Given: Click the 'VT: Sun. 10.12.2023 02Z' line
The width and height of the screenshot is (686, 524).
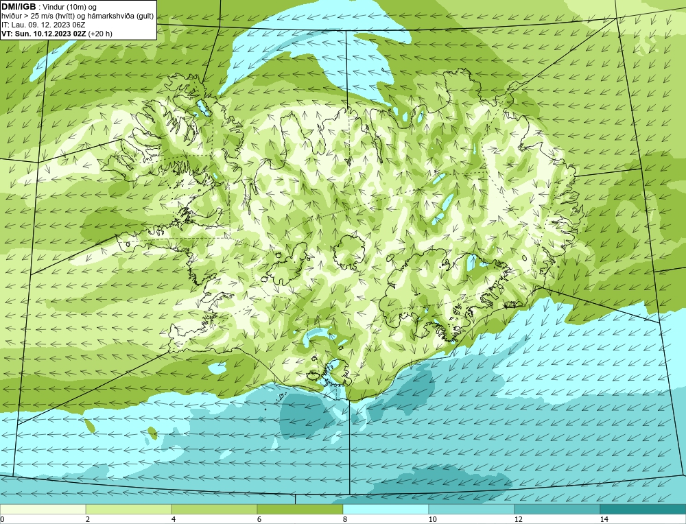Looking at the screenshot, I should (45, 34).
